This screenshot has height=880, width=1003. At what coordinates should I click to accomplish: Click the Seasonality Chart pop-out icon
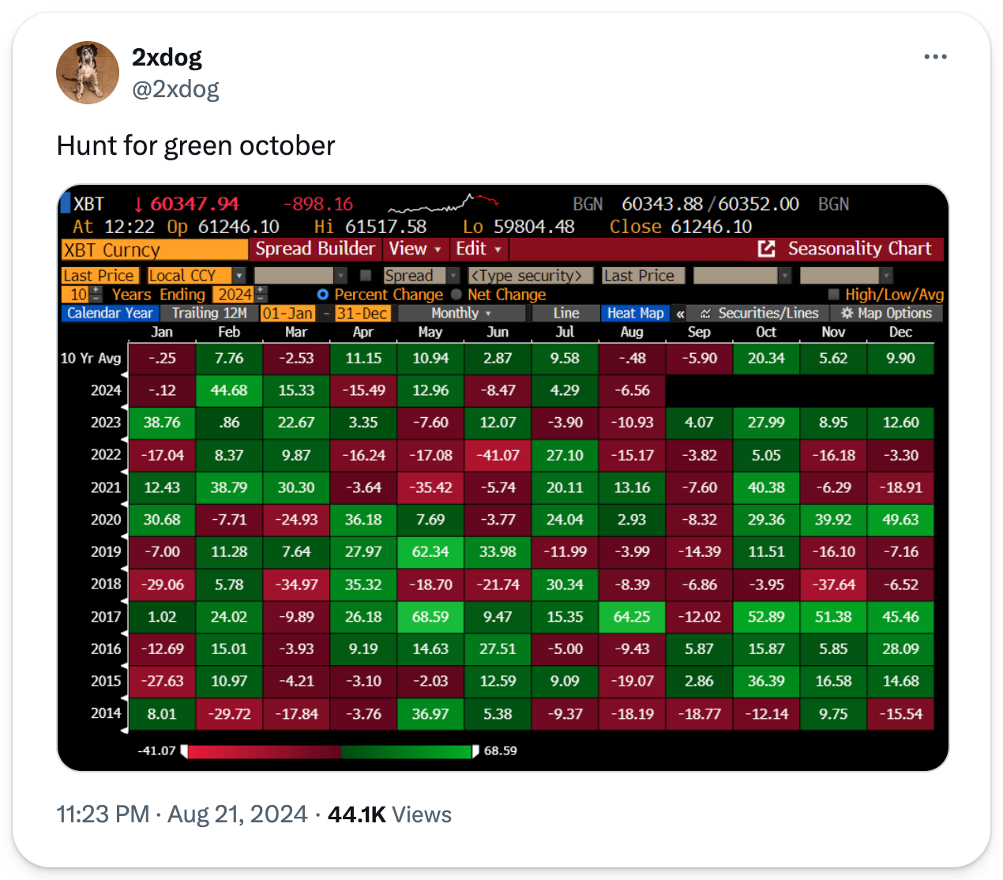[766, 249]
